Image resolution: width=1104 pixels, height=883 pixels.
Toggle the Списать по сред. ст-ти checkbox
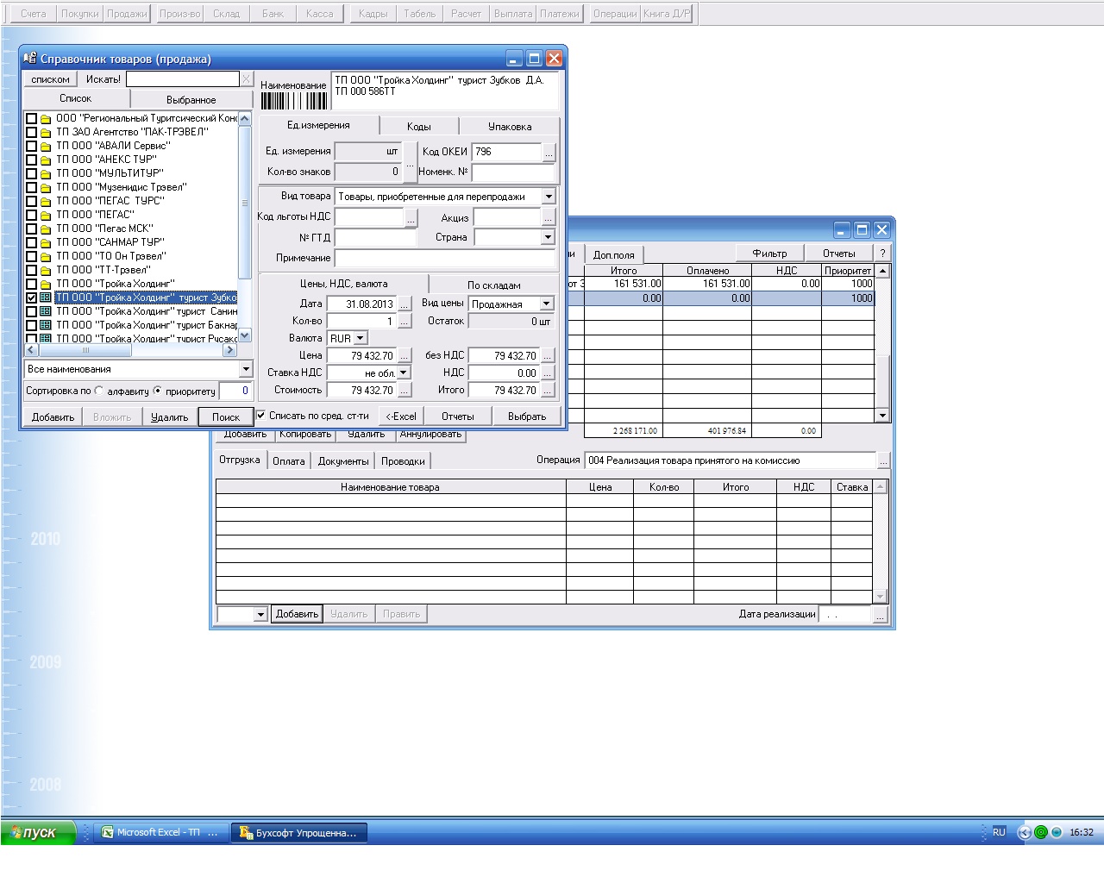[x=261, y=416]
